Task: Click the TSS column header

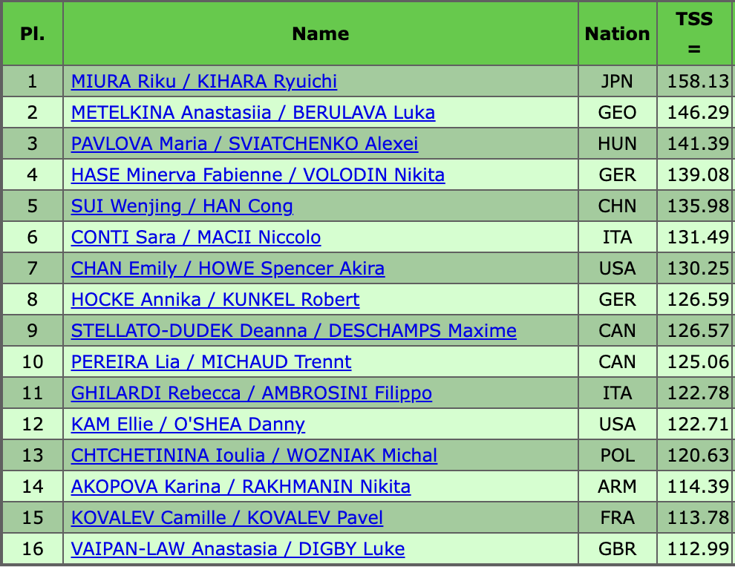Action: point(694,33)
